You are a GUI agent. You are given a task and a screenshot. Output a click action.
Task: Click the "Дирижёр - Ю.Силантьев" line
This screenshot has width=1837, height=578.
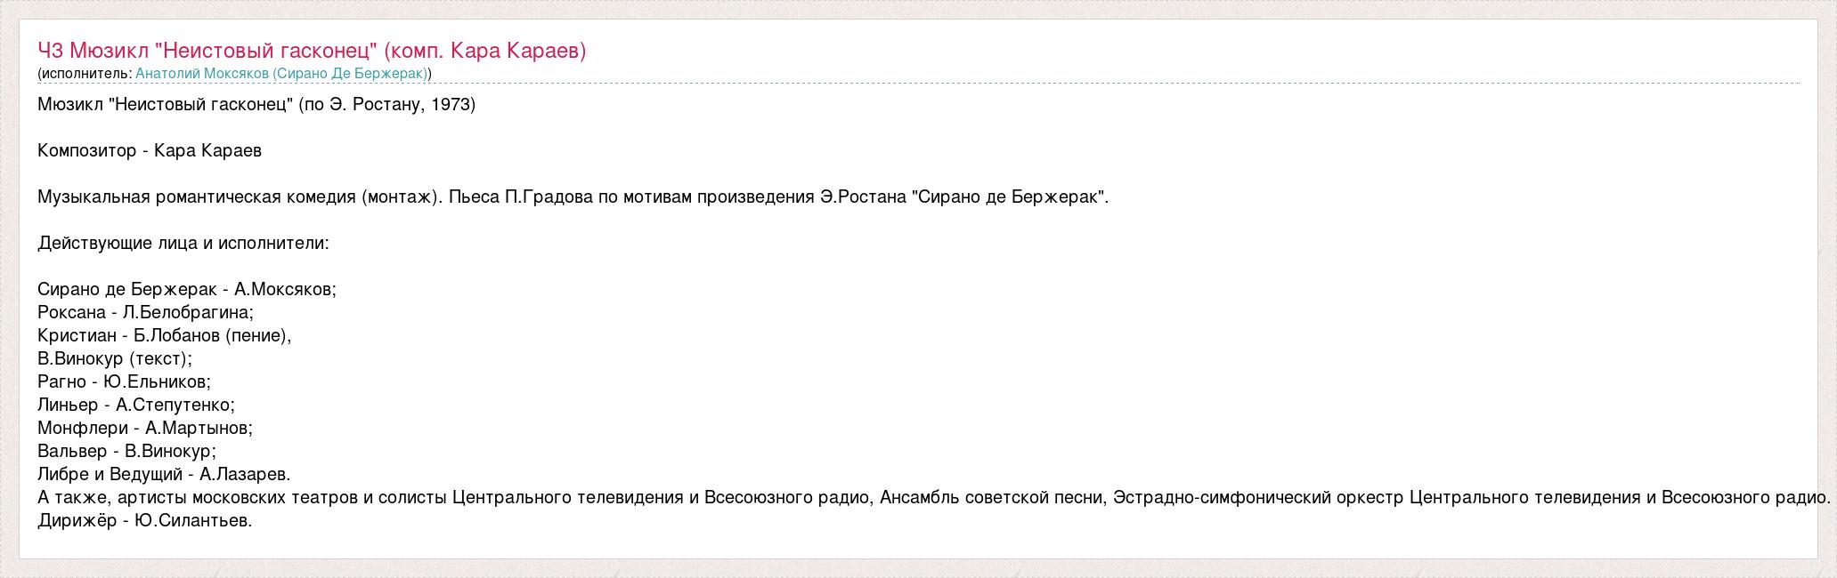(x=145, y=521)
